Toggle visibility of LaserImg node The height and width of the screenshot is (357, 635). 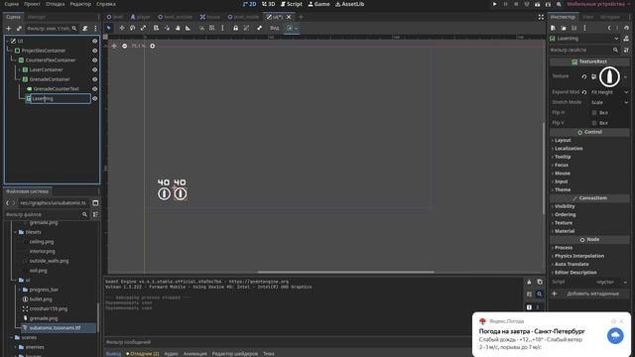pyautogui.click(x=95, y=98)
